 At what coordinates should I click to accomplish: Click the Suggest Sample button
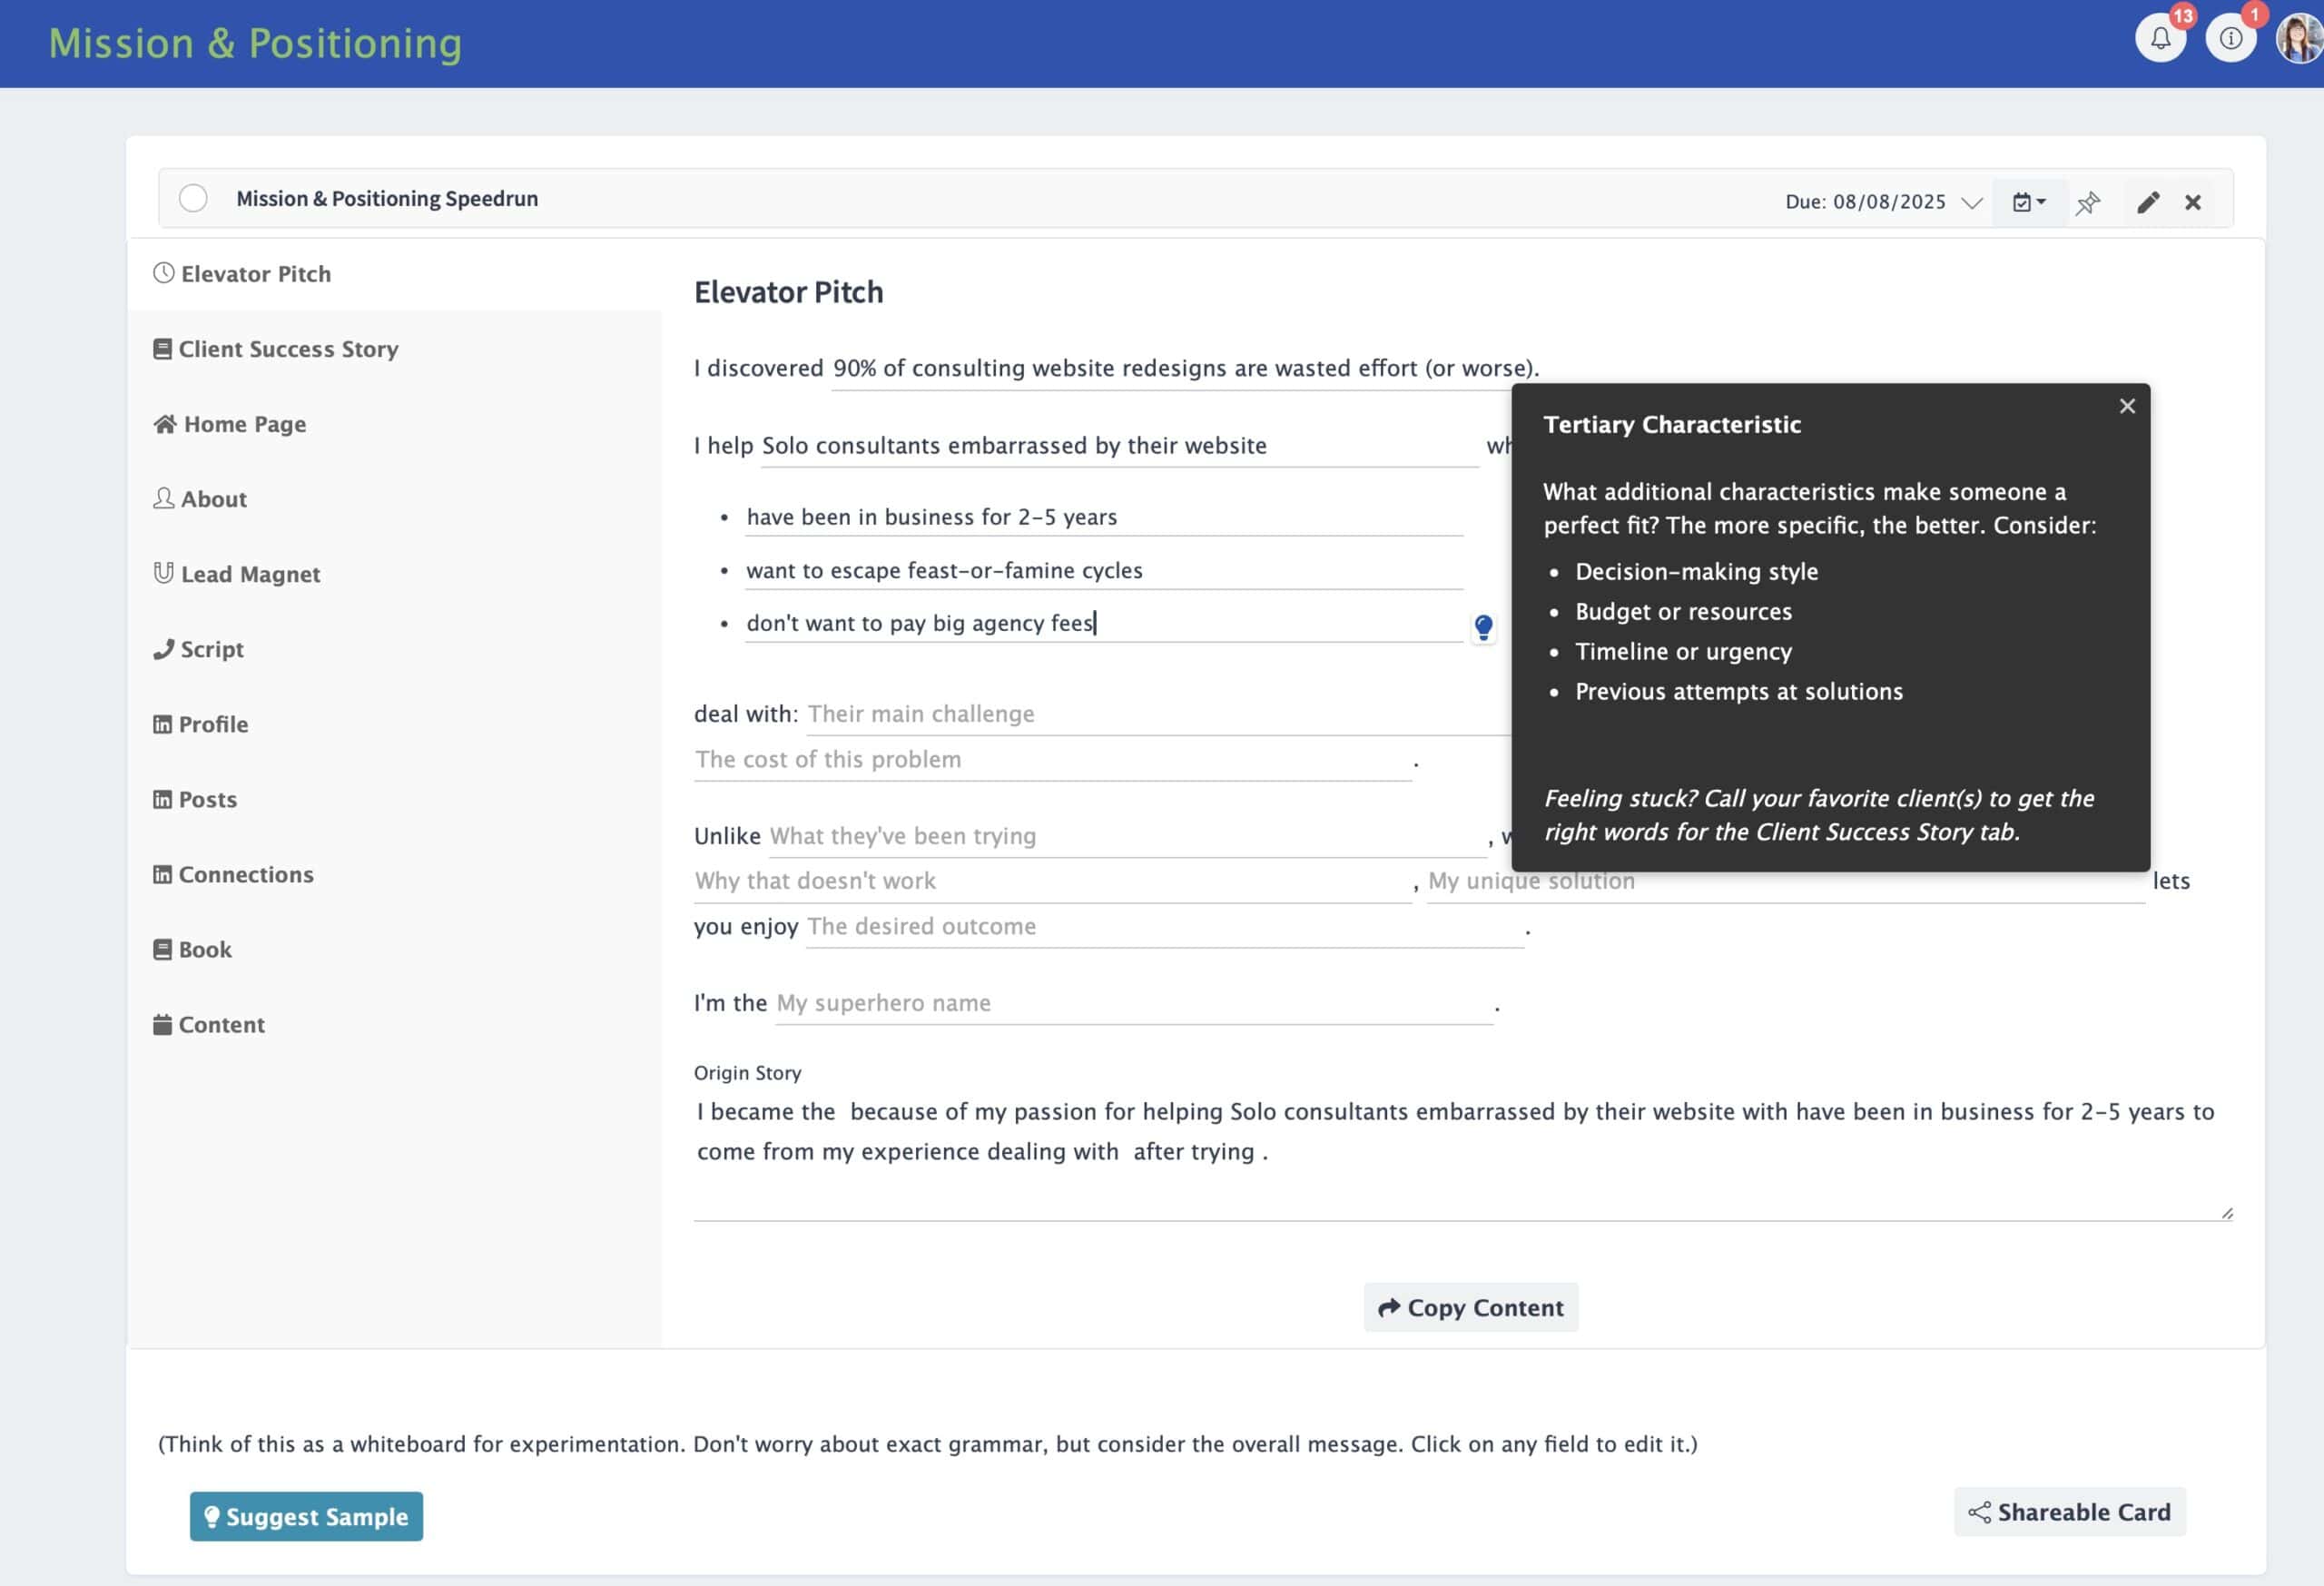[306, 1516]
